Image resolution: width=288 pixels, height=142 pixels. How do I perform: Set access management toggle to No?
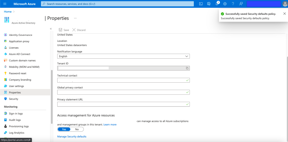(77, 129)
